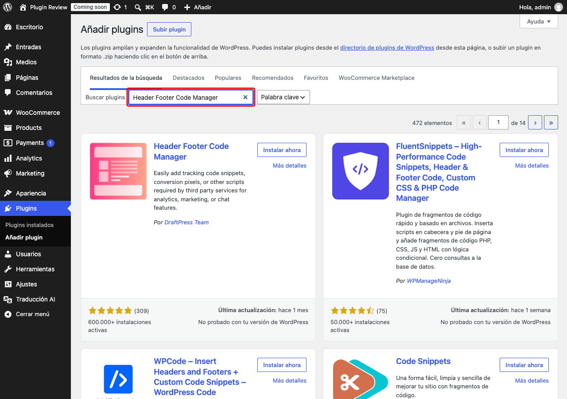This screenshot has width=567, height=399.
Task: Install the Code Snippets plugin now
Action: click(x=524, y=365)
